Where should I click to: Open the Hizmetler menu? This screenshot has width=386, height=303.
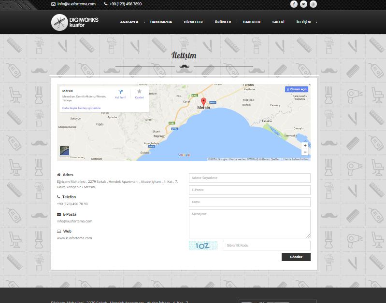(193, 22)
